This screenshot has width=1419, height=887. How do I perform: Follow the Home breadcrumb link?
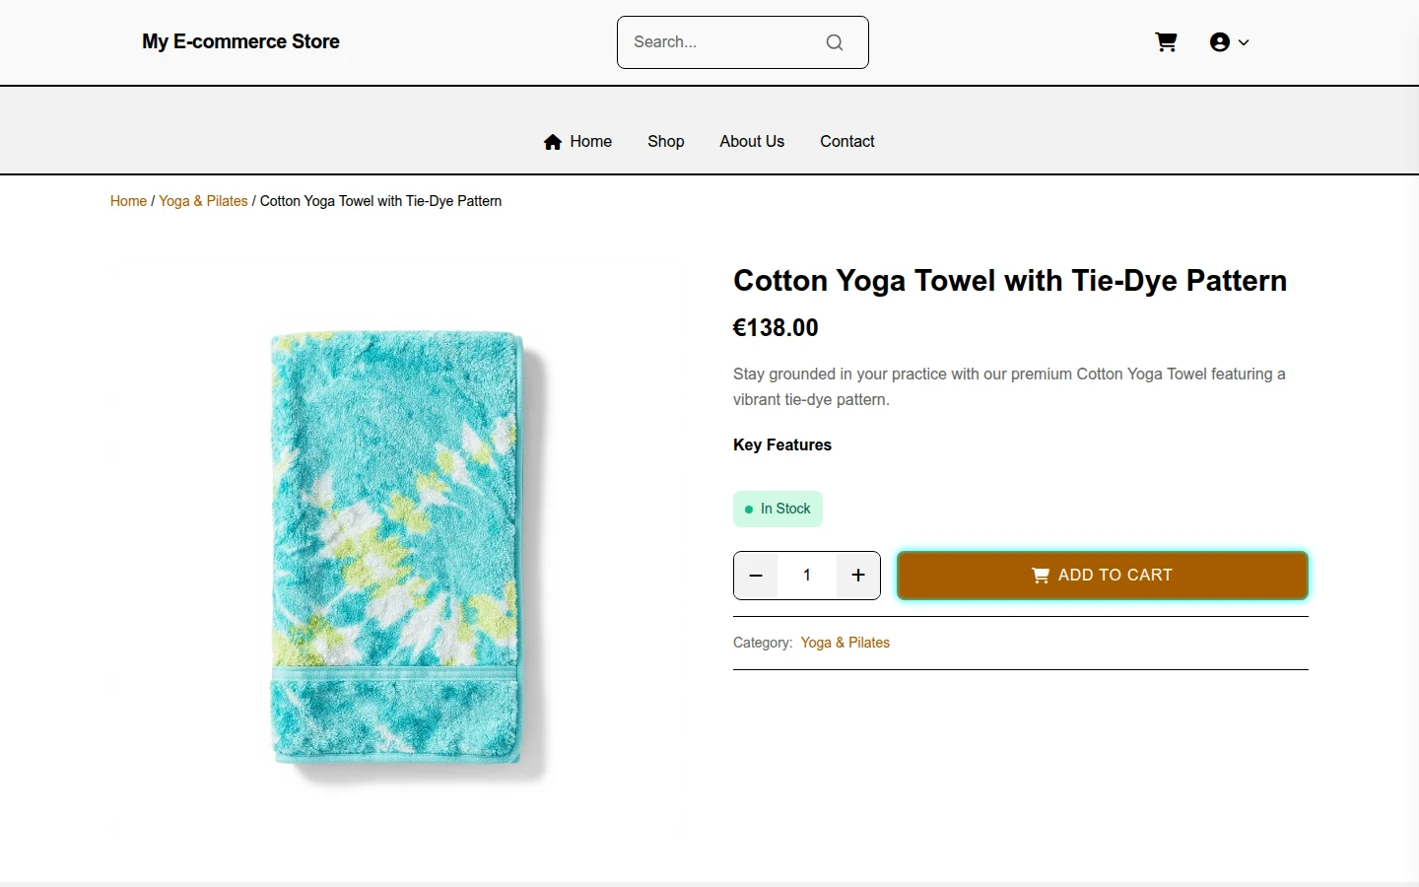tap(128, 201)
